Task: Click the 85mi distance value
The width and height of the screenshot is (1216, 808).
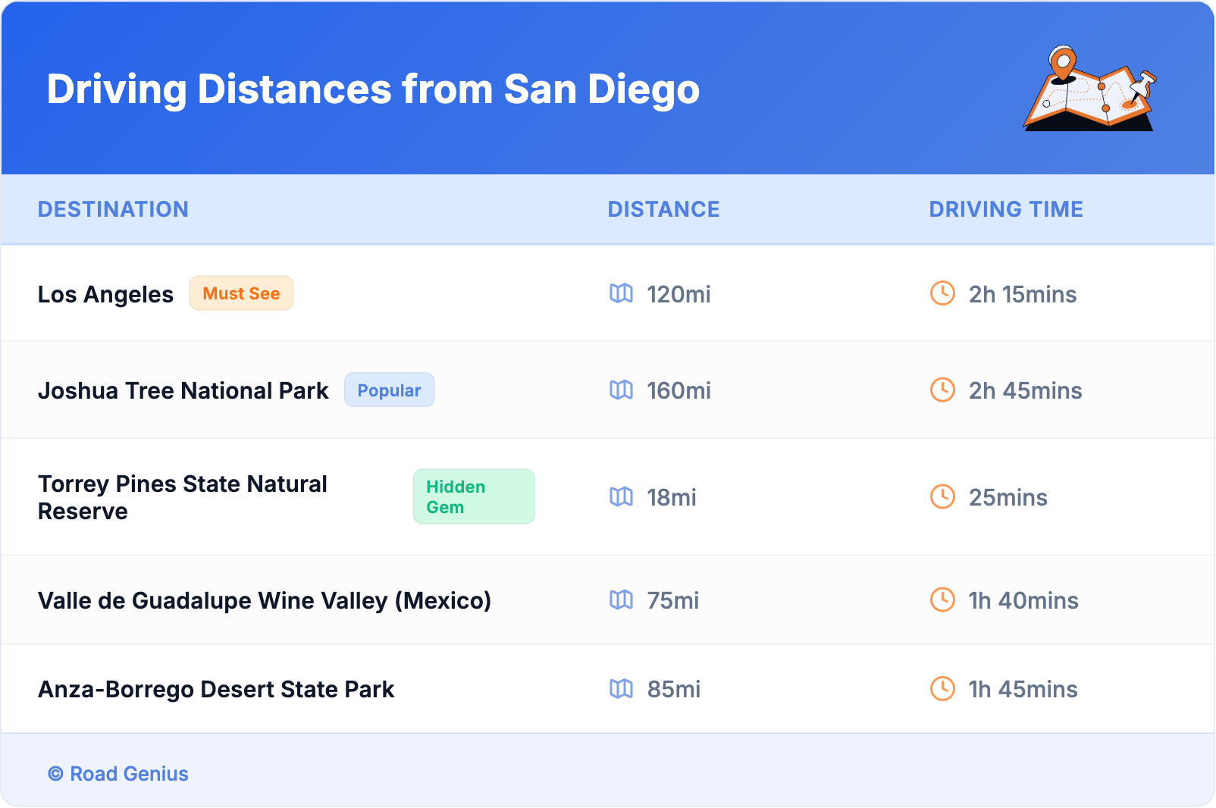Action: point(673,689)
